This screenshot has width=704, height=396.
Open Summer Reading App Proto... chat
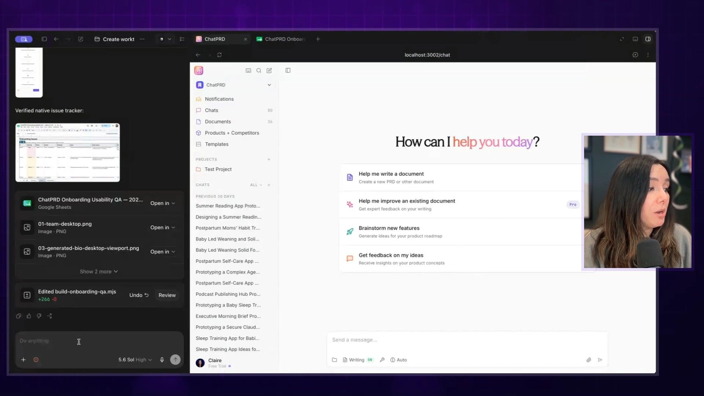[228, 206]
